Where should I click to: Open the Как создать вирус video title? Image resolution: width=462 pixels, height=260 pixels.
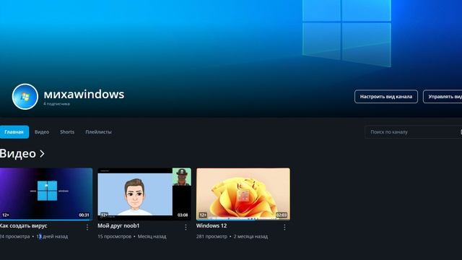pyautogui.click(x=23, y=226)
